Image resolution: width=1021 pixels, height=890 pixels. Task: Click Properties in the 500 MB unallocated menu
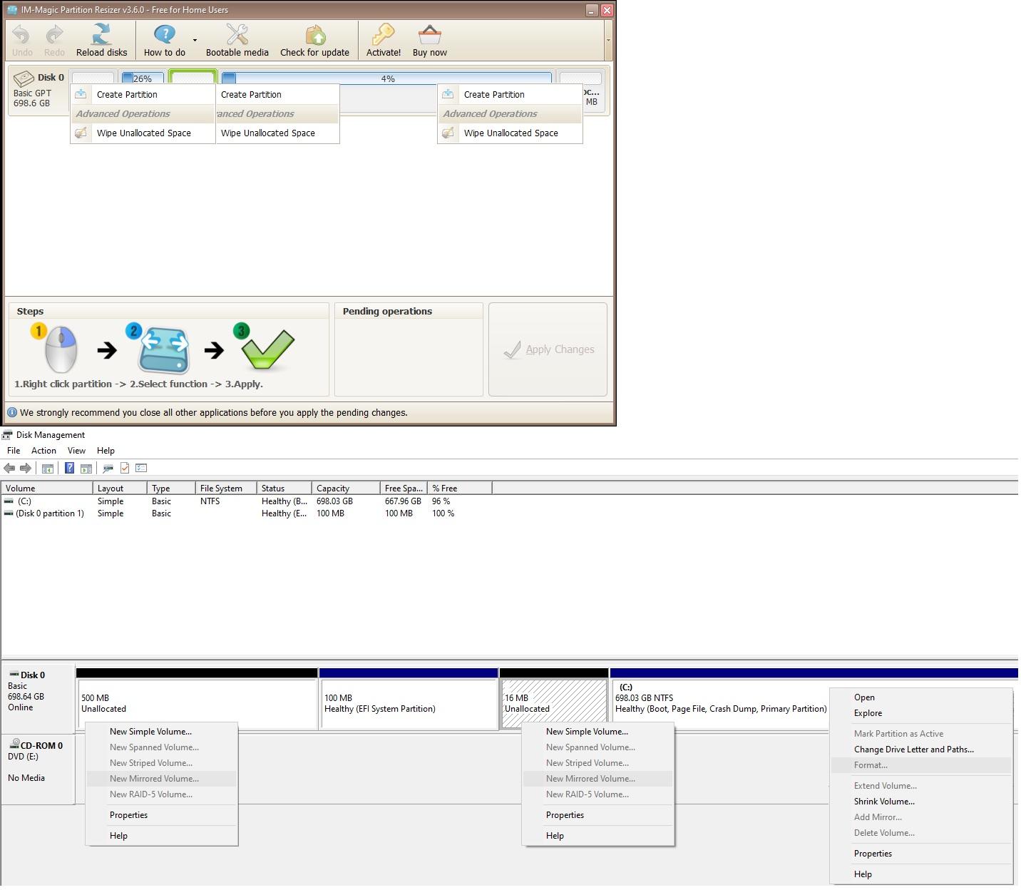[161, 815]
